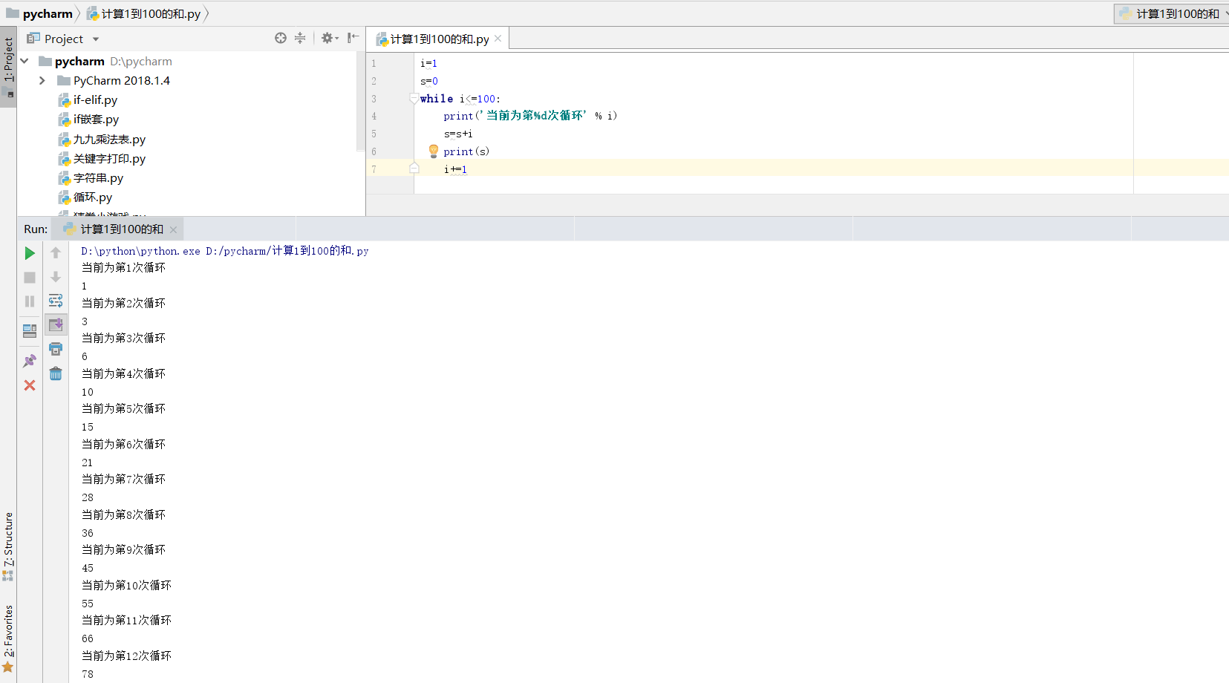1229x683 pixels.
Task: Toggle Scroll to the end in console
Action: tap(56, 324)
